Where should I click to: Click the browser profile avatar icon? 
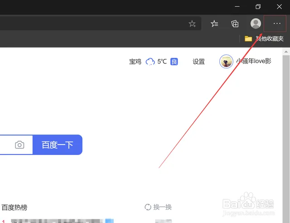[256, 24]
